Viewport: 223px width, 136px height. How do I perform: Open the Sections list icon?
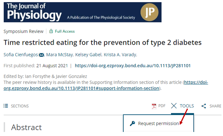coord(6,106)
